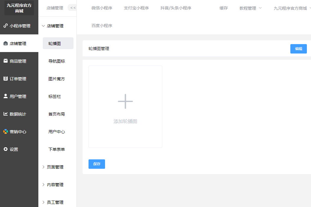Open 商品管理 via its bag icon
The width and height of the screenshot is (311, 207).
5,61
